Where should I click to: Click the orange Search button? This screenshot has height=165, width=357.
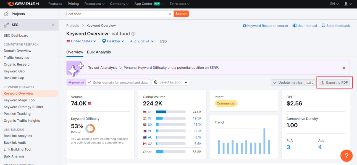[x=181, y=14]
